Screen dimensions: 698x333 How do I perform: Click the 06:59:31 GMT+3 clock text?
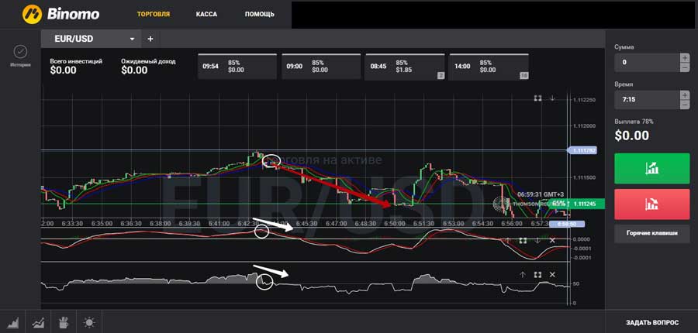coord(539,194)
